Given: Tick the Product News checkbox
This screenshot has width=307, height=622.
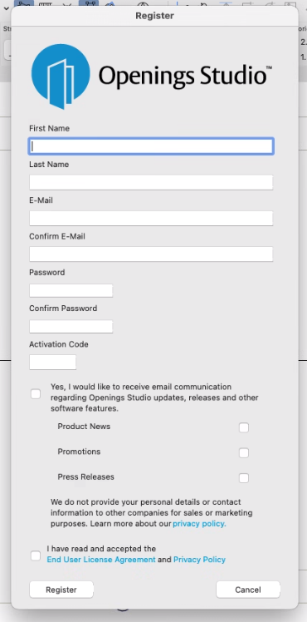Looking at the screenshot, I should coord(244,427).
